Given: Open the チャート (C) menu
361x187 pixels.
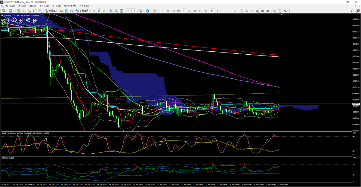Looking at the screenshot, I should pyautogui.click(x=44, y=6).
